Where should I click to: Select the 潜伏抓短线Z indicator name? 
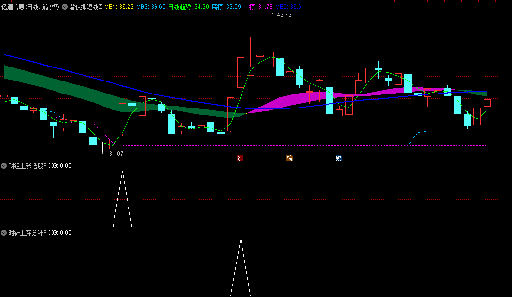click(85, 7)
